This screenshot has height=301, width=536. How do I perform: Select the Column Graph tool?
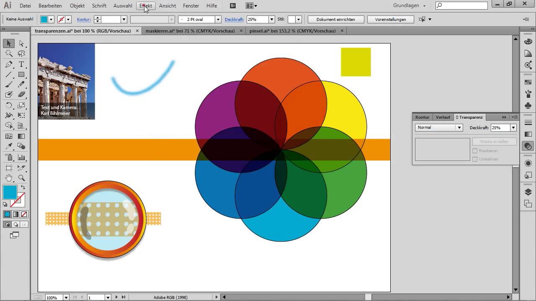click(21, 158)
